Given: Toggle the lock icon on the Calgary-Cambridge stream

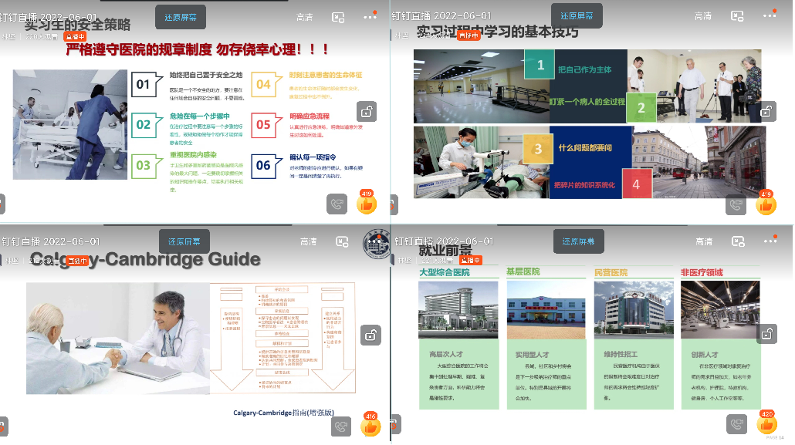Looking at the screenshot, I should [371, 335].
